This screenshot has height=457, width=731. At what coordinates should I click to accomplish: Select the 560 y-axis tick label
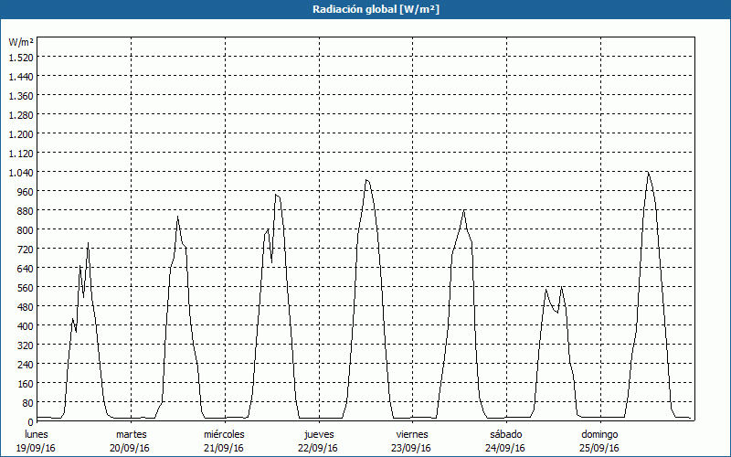click(x=25, y=287)
